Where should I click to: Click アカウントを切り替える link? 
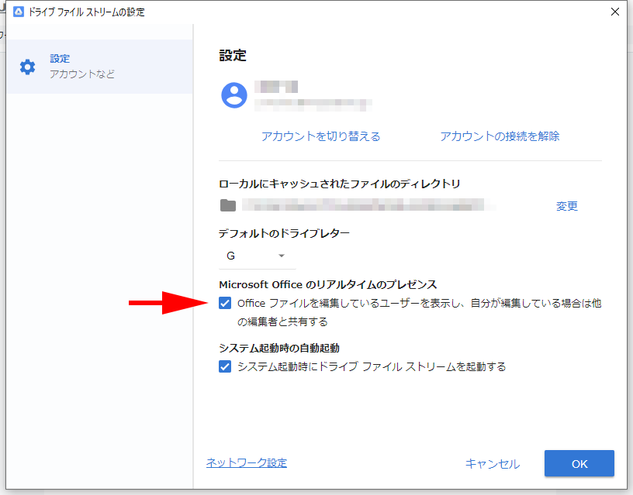pos(321,136)
